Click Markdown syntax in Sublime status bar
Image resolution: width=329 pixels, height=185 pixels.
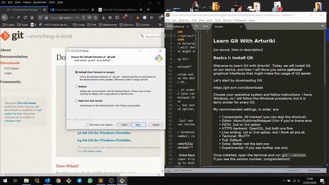tap(314, 171)
